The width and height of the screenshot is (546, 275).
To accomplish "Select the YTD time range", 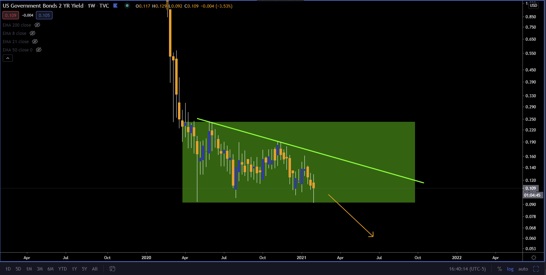I will click(x=63, y=269).
